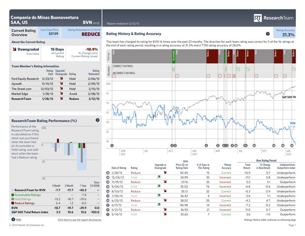This screenshot has width=305, height=236.
Task: Click downgrade arrow in ResearchTeam member row
Action: [61, 98]
